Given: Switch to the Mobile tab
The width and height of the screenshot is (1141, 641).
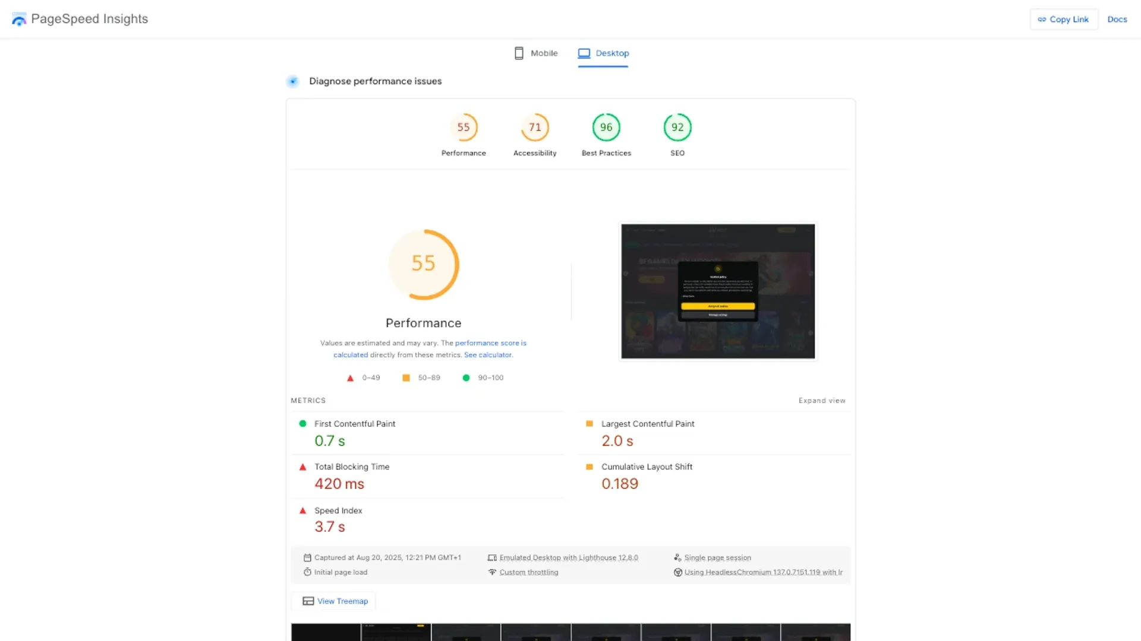Looking at the screenshot, I should pos(535,53).
